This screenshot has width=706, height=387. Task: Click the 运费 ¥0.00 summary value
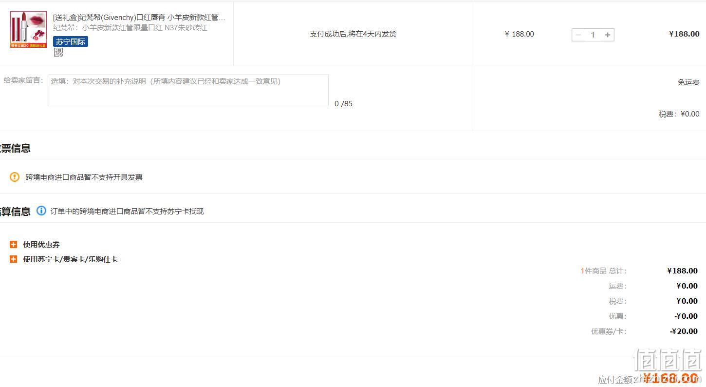click(x=687, y=286)
